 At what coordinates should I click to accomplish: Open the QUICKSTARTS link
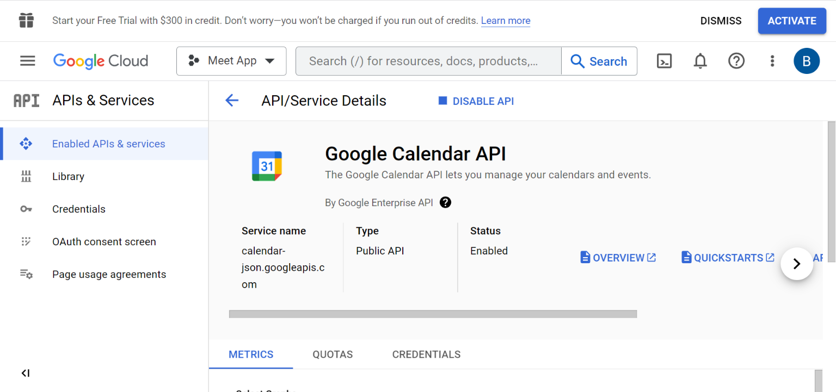pos(728,258)
